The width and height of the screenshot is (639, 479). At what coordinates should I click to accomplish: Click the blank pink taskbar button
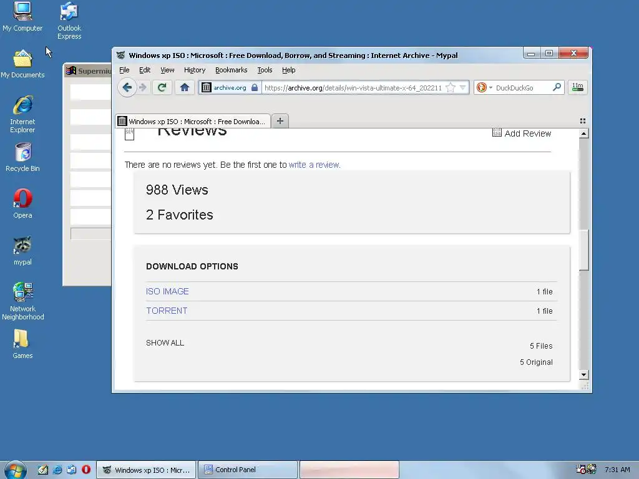click(349, 470)
